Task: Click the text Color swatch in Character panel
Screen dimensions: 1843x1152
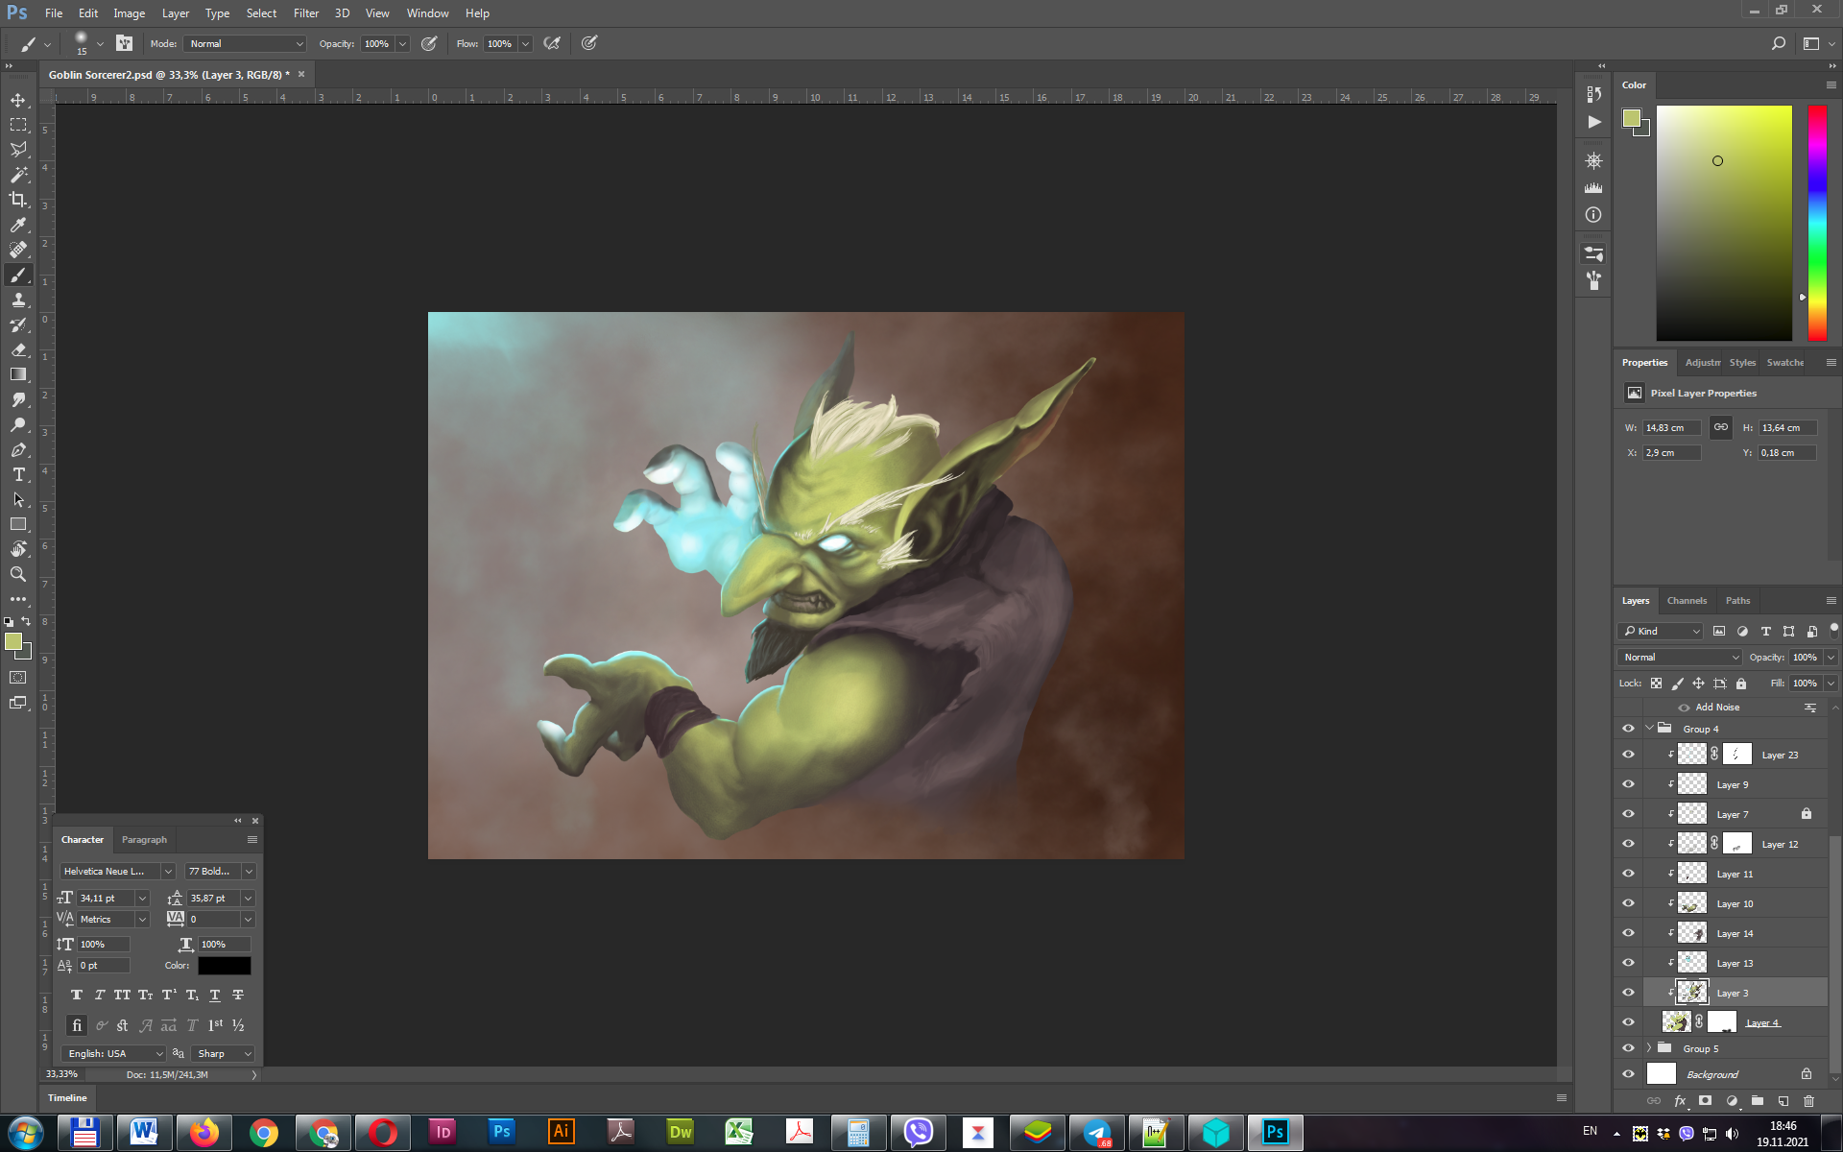Action: [224, 965]
